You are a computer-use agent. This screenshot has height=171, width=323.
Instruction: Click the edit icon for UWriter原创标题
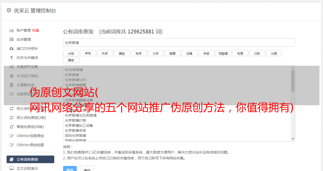tap(12, 145)
